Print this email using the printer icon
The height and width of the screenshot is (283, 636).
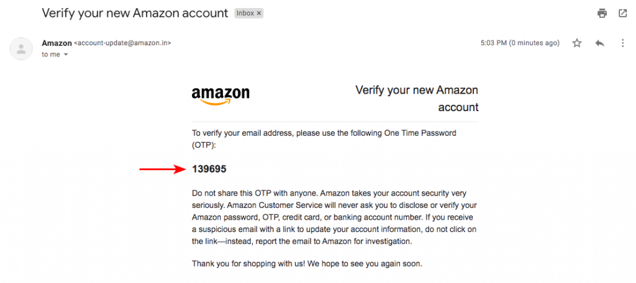pyautogui.click(x=602, y=13)
